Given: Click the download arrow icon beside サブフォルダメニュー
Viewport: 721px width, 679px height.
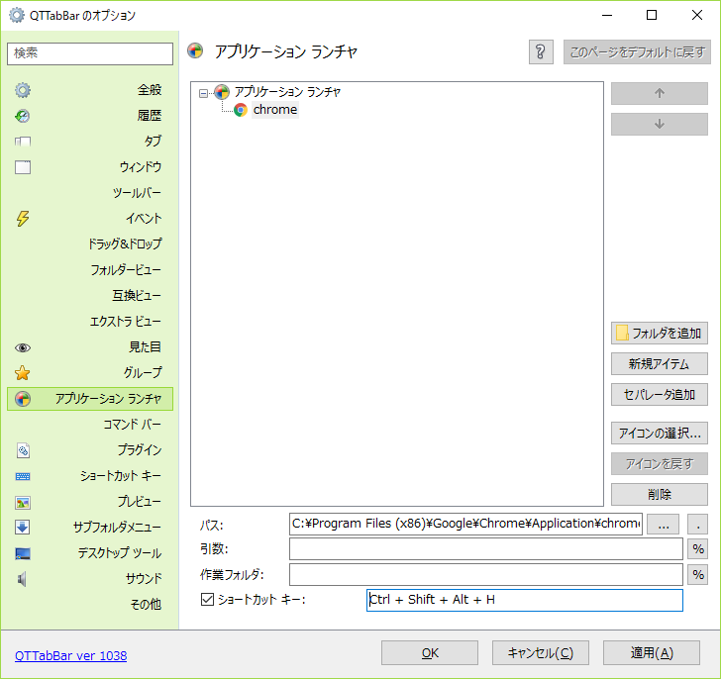Looking at the screenshot, I should pyautogui.click(x=23, y=528).
